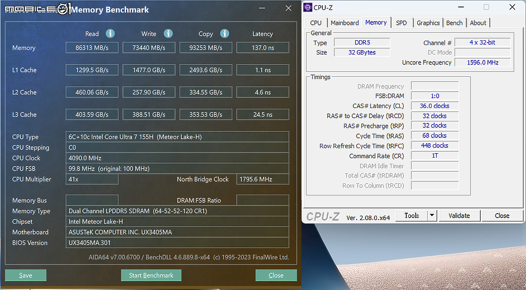Click the green Close button in AIDA64
This screenshot has width=526, height=290.
(276, 275)
